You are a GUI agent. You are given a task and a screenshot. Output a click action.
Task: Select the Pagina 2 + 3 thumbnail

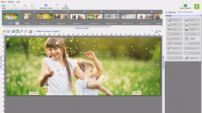point(44,17)
